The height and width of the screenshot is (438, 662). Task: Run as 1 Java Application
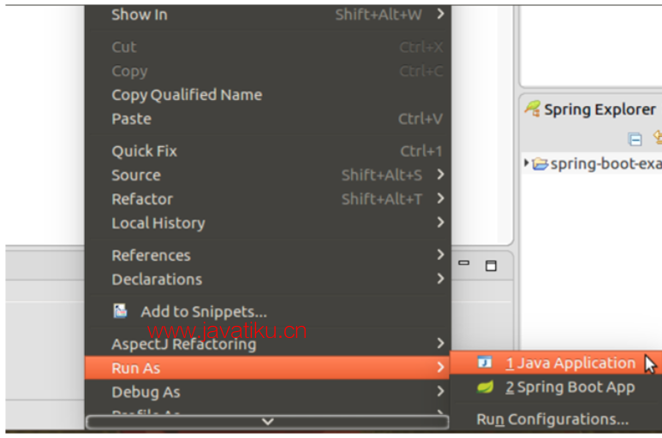556,363
